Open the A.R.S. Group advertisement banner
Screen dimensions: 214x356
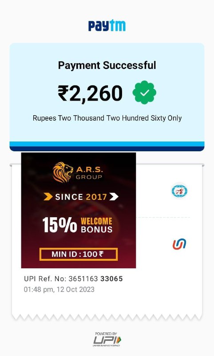coord(79,210)
